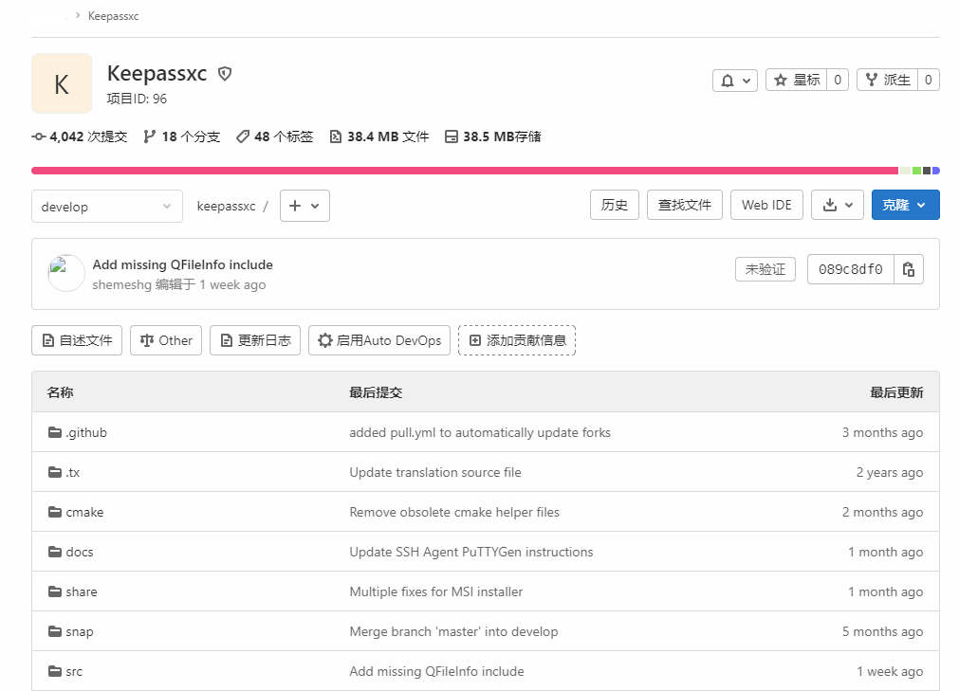Open commit 'Update SSH Agent PuTTYGen instructions'
This screenshot has height=691, width=959.
[471, 552]
